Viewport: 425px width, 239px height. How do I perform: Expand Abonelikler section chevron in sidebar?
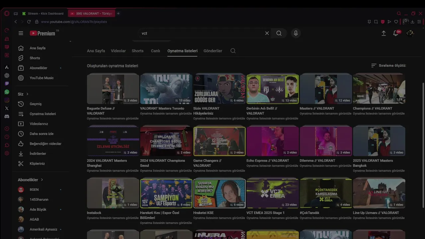pos(42,180)
